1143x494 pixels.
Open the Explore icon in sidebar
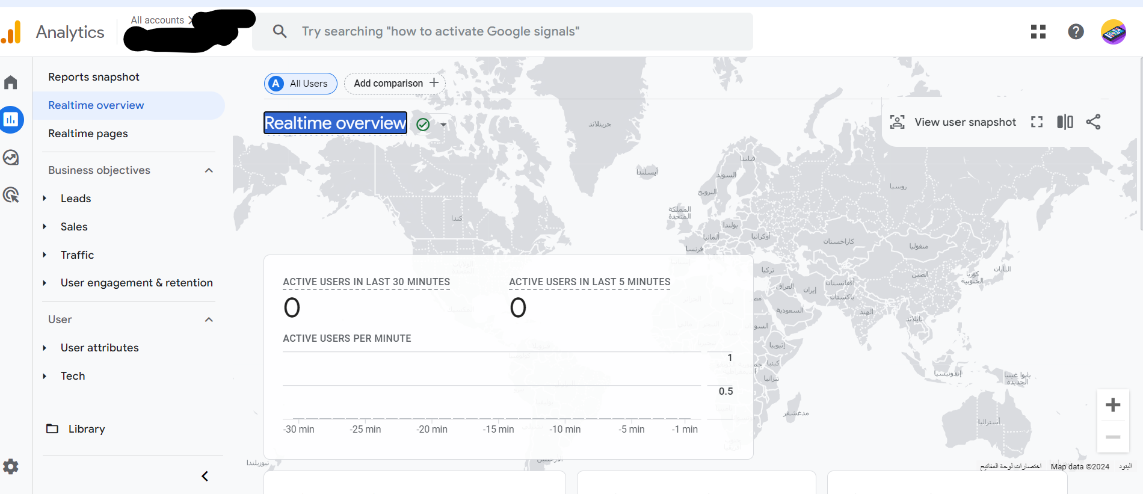click(11, 158)
